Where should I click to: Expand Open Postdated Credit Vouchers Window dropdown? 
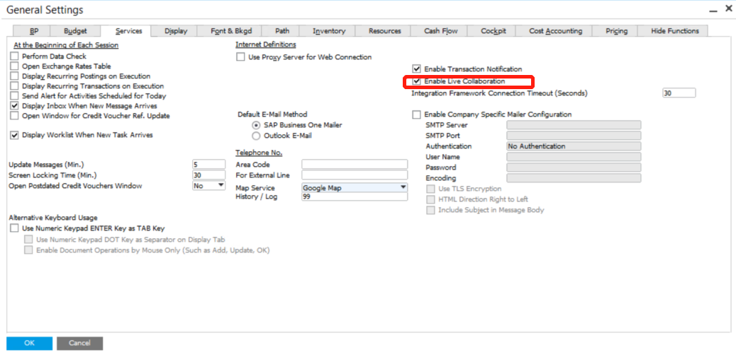pyautogui.click(x=220, y=186)
